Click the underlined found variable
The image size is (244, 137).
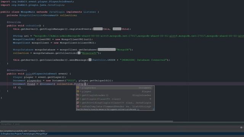pyautogui.click(x=31, y=84)
